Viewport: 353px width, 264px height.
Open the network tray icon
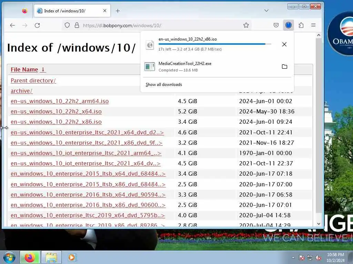(310, 257)
